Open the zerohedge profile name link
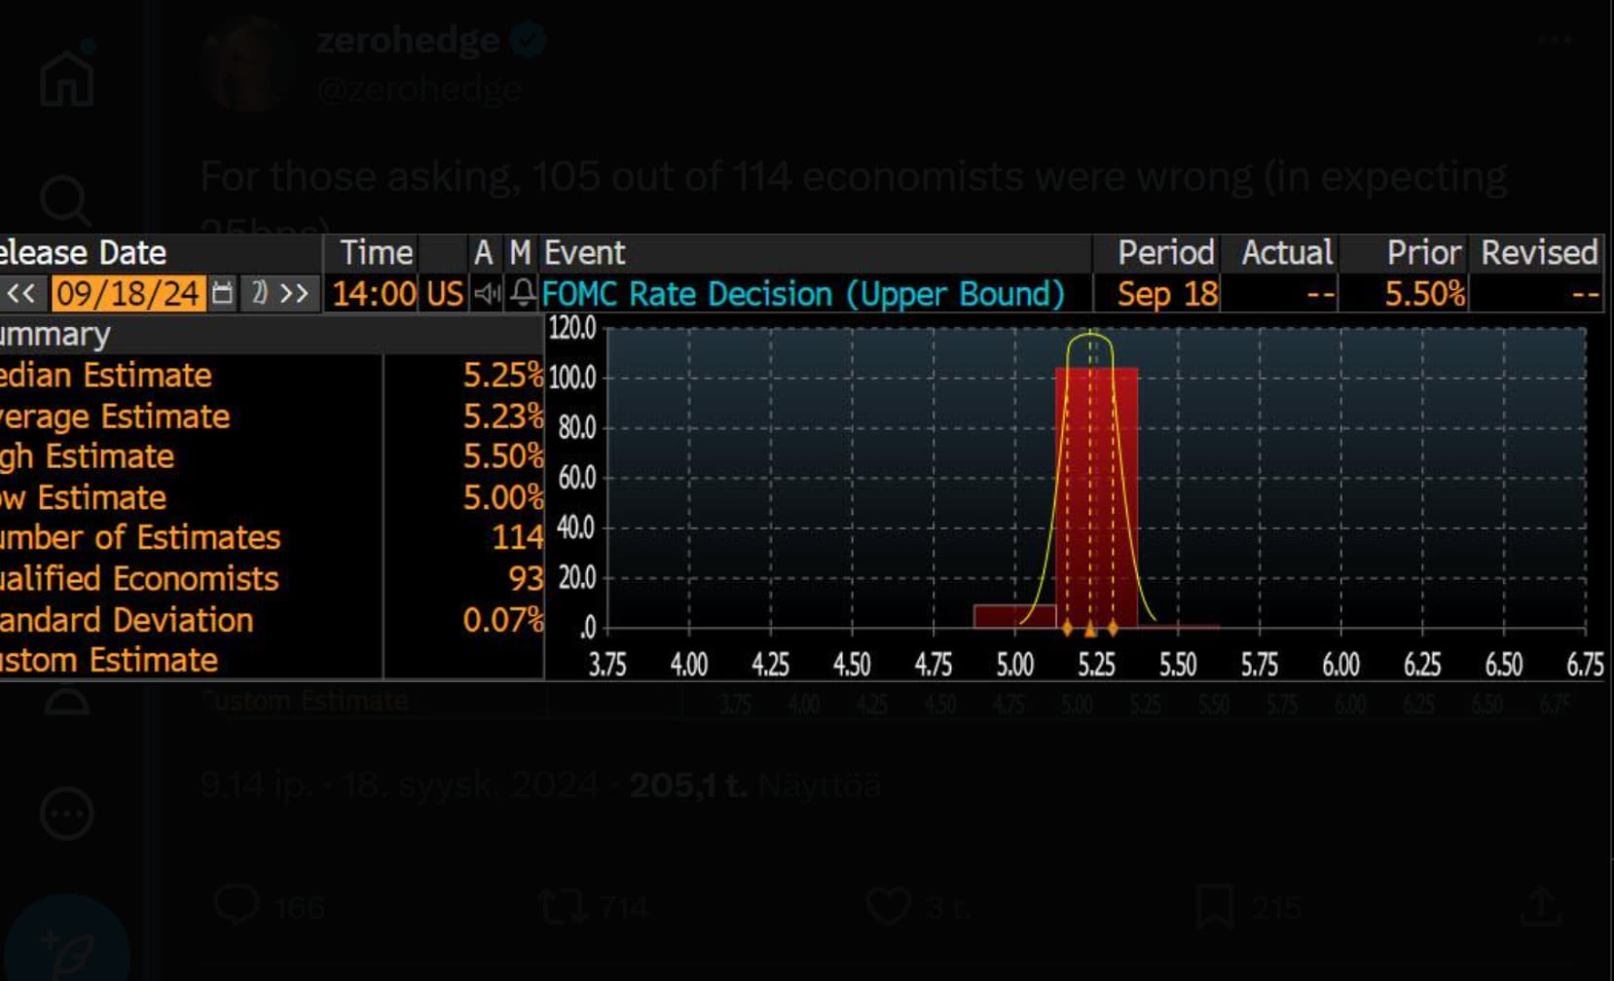Viewport: 1614px width, 981px height. [x=408, y=40]
